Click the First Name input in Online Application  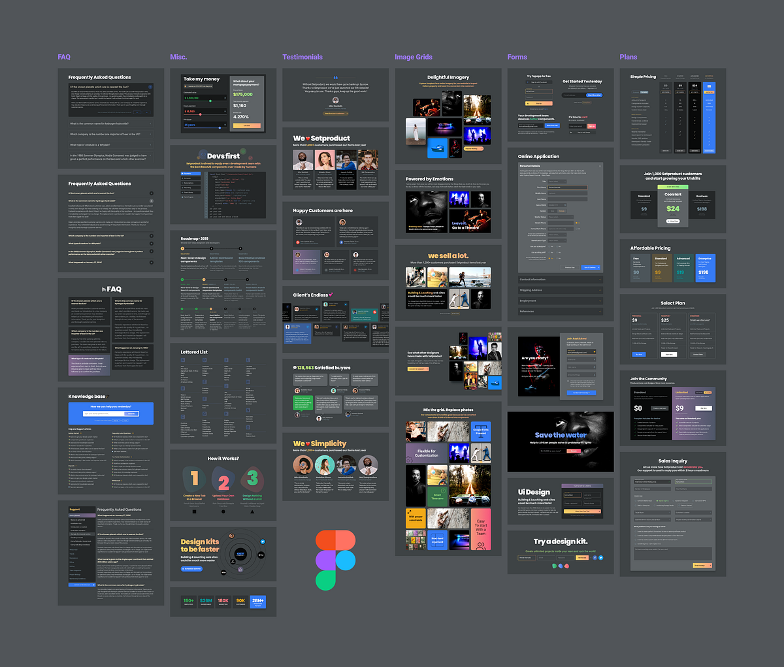click(x=567, y=187)
